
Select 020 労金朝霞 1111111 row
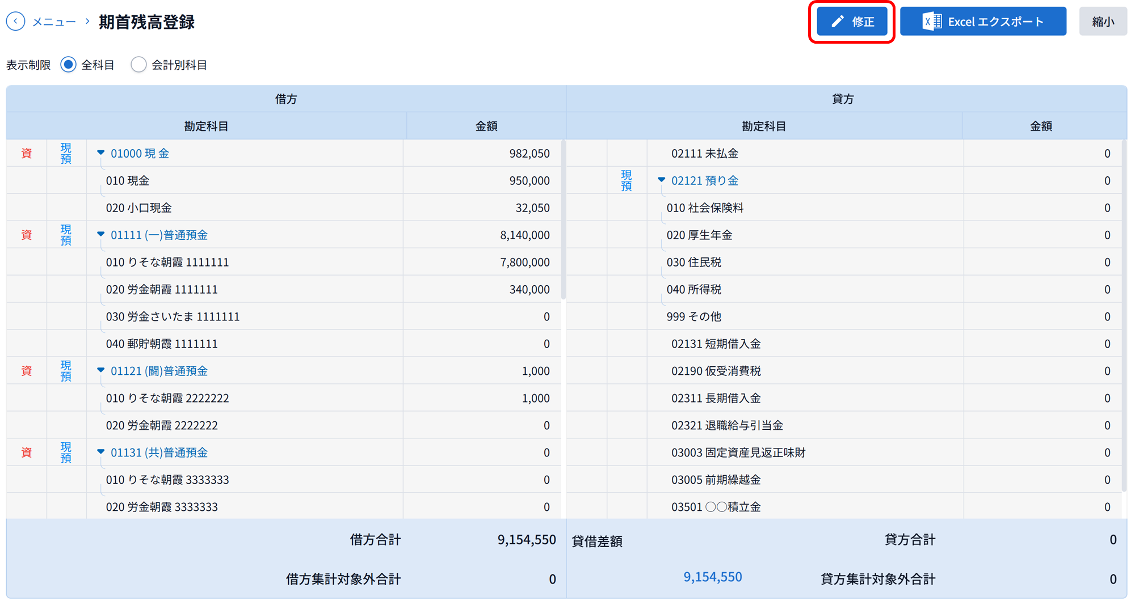284,289
